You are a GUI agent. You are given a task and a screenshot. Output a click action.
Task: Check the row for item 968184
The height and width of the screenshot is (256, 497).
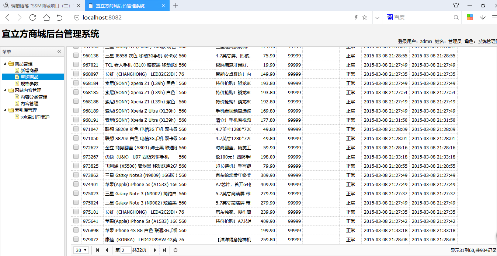(76, 83)
